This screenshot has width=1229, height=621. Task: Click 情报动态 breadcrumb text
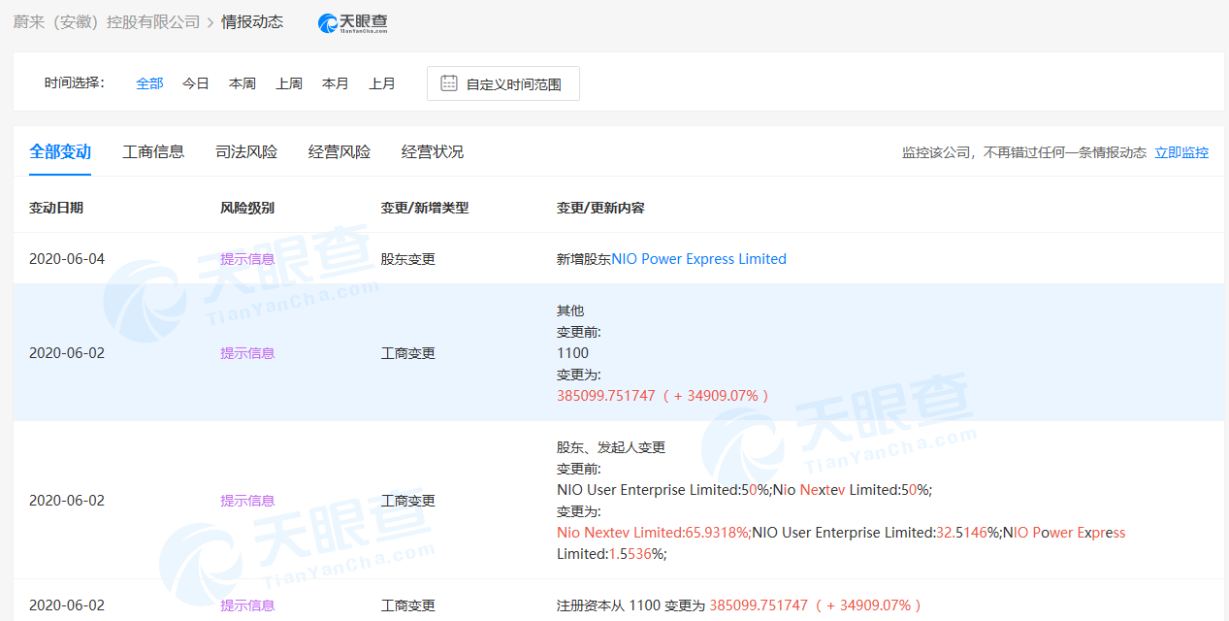click(x=252, y=21)
